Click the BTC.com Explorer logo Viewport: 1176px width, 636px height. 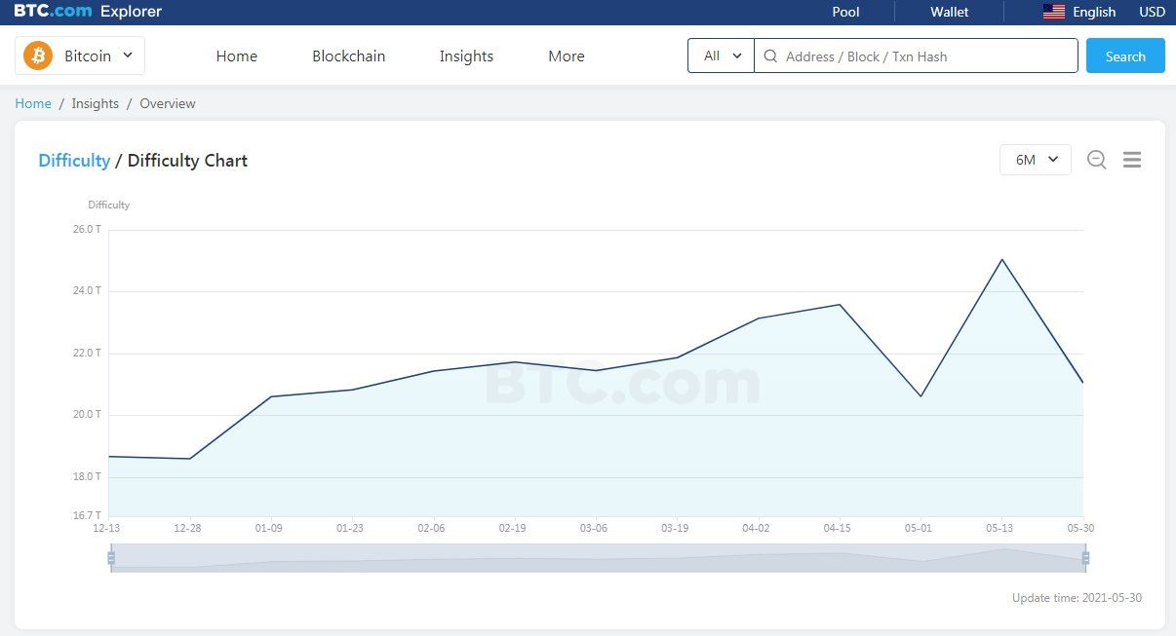tap(88, 12)
